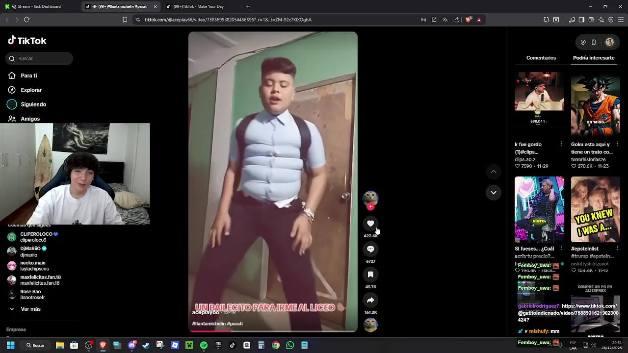Viewport: 628px width, 353px height.
Task: Click the phone app icon in TikTok header
Action: (x=594, y=42)
